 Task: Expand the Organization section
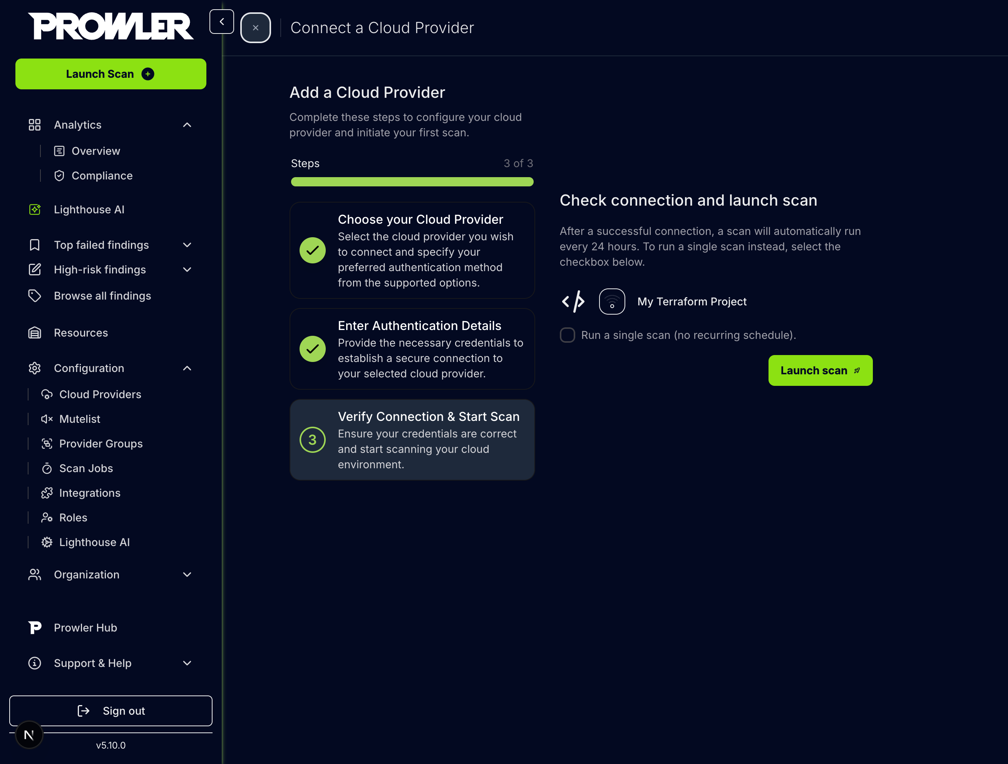[187, 575]
